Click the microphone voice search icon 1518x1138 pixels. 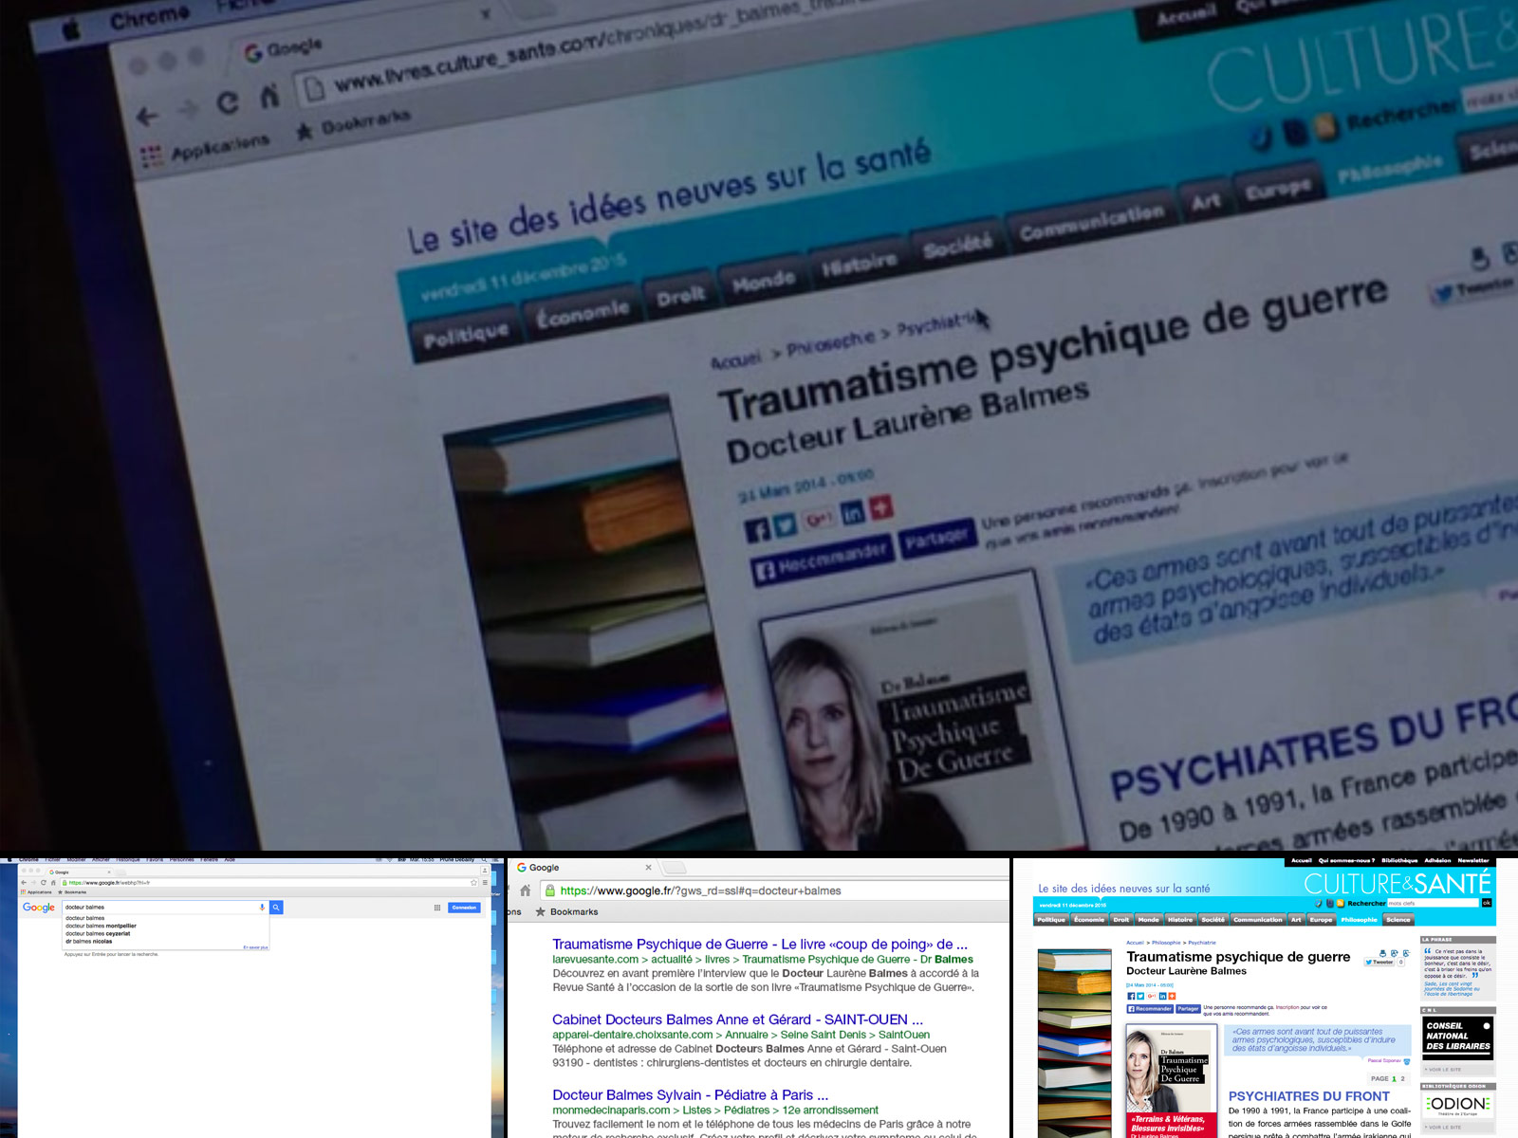pyautogui.click(x=262, y=908)
